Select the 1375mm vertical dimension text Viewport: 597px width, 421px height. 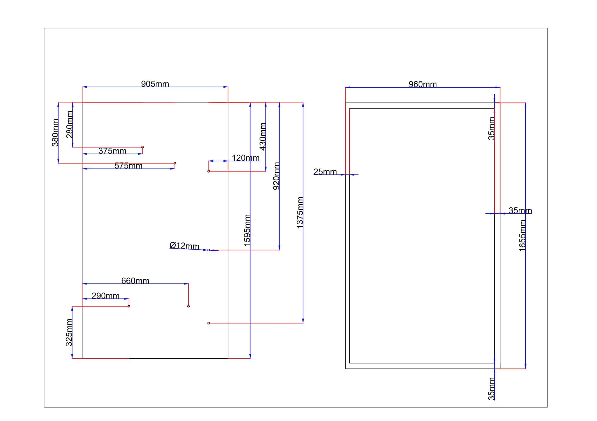tap(300, 212)
